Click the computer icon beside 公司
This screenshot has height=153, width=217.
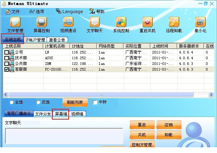pos(12,52)
